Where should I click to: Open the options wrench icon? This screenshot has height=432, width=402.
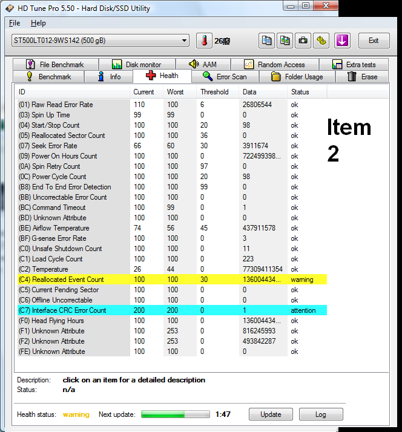click(x=321, y=41)
